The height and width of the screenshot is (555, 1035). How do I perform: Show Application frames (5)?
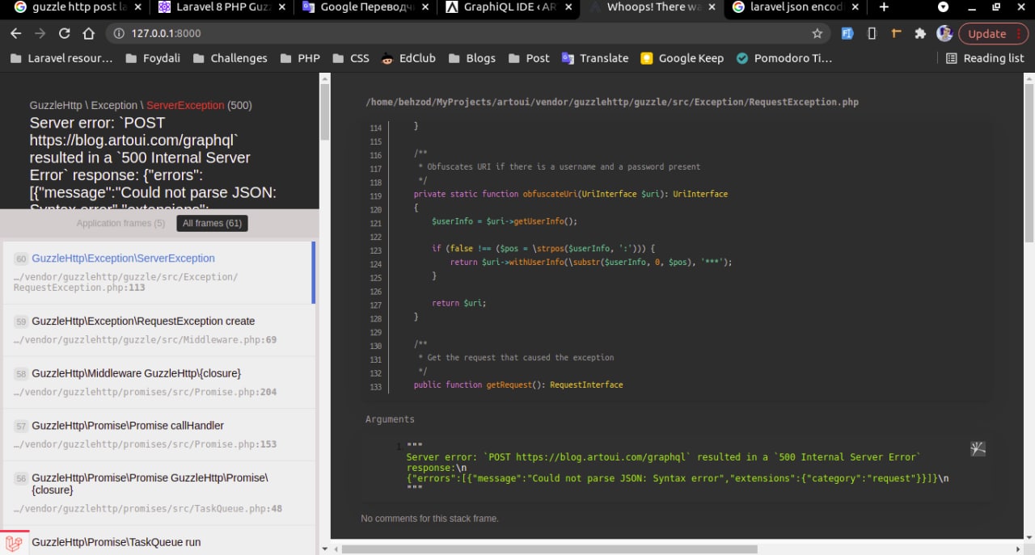120,224
